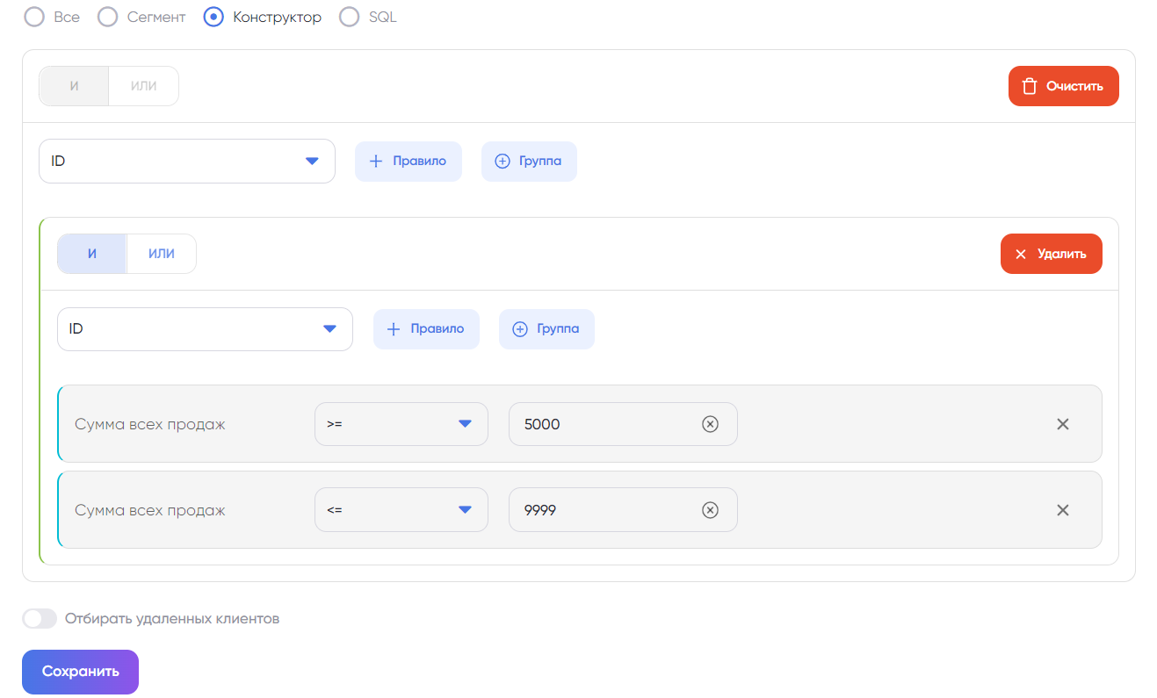This screenshot has height=698, width=1157.
Task: Click the red Очистить button with trash icon
Action: pyautogui.click(x=1063, y=86)
